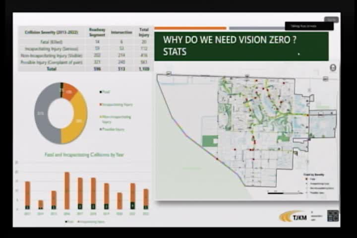Click the 'STATS' heading text

coord(175,52)
